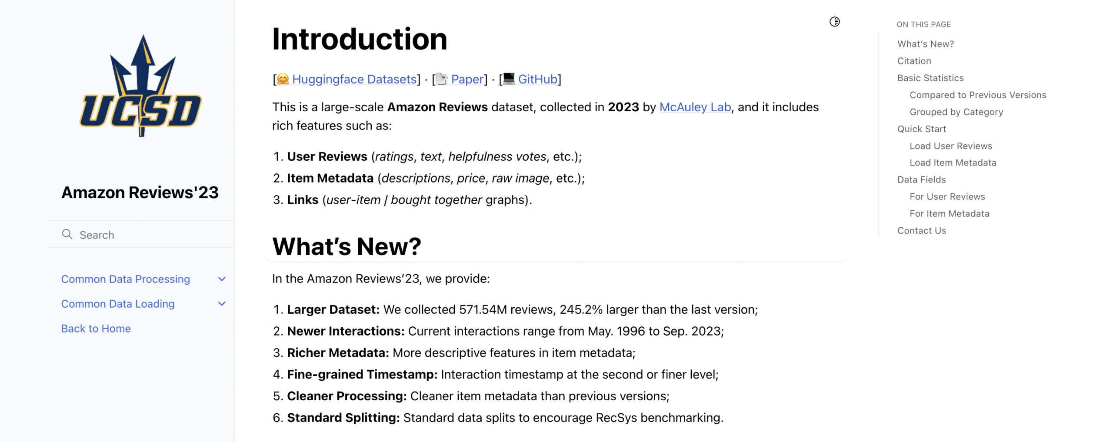Go Back to Home
1113x442 pixels.
pyautogui.click(x=96, y=329)
